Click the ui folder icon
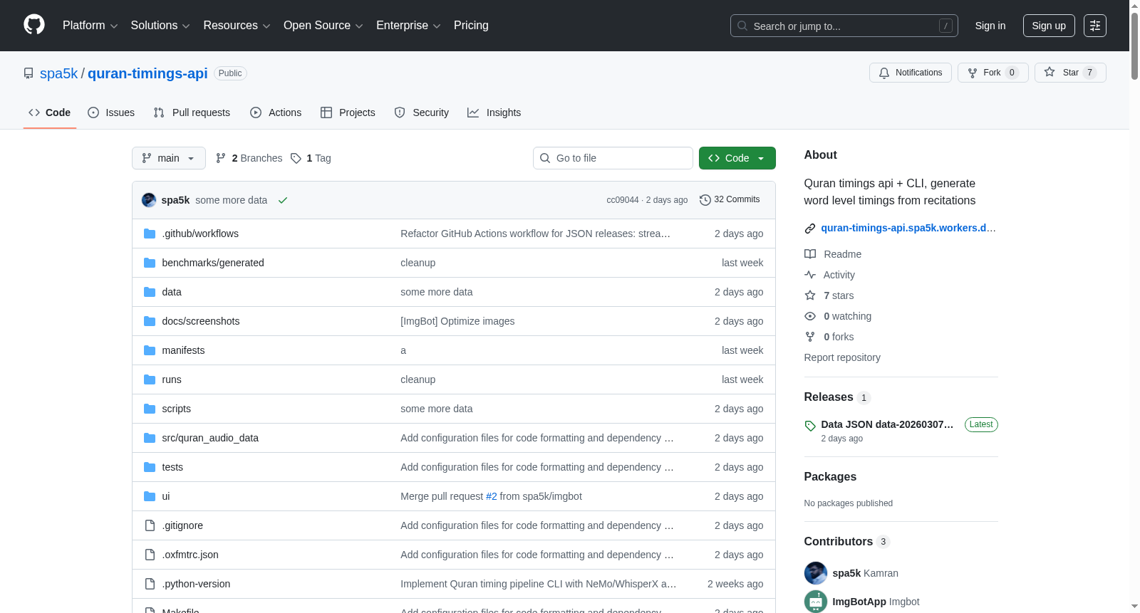 point(150,496)
